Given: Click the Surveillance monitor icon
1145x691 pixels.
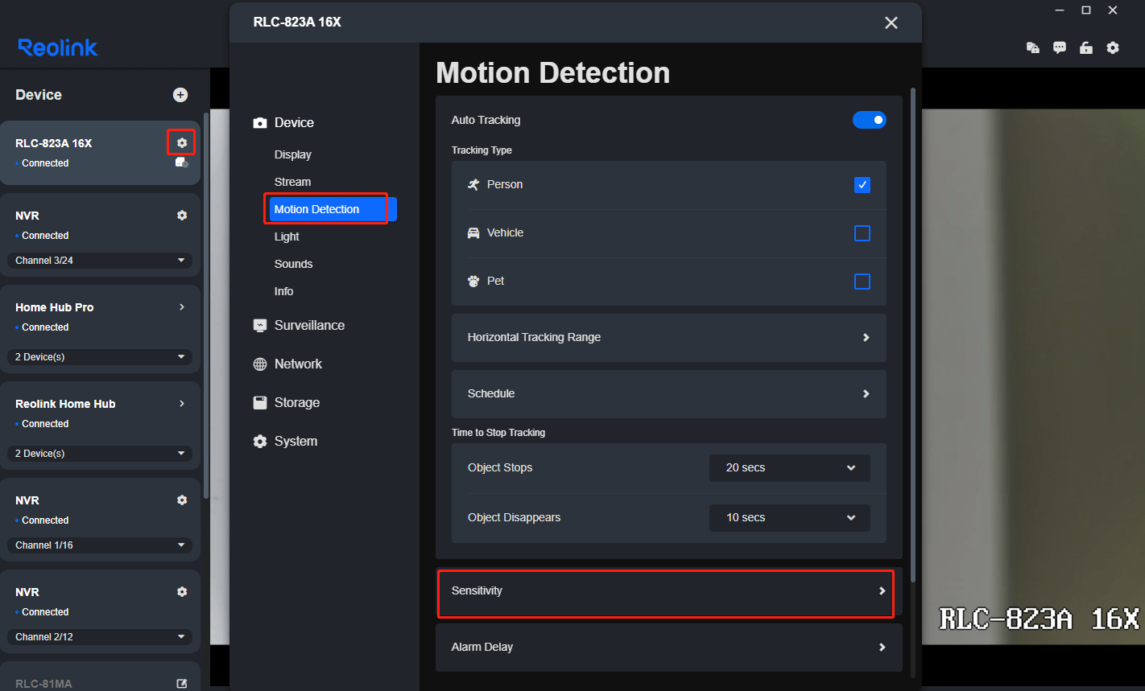Looking at the screenshot, I should tap(260, 326).
